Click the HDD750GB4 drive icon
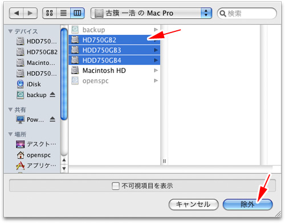 [75, 60]
